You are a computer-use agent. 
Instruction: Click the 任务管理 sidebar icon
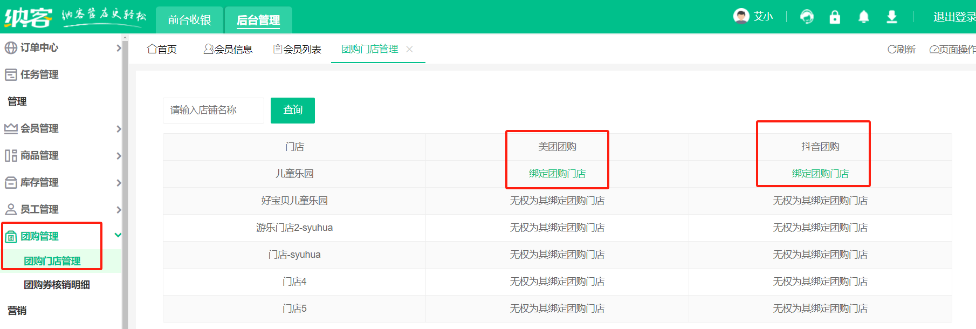(11, 75)
